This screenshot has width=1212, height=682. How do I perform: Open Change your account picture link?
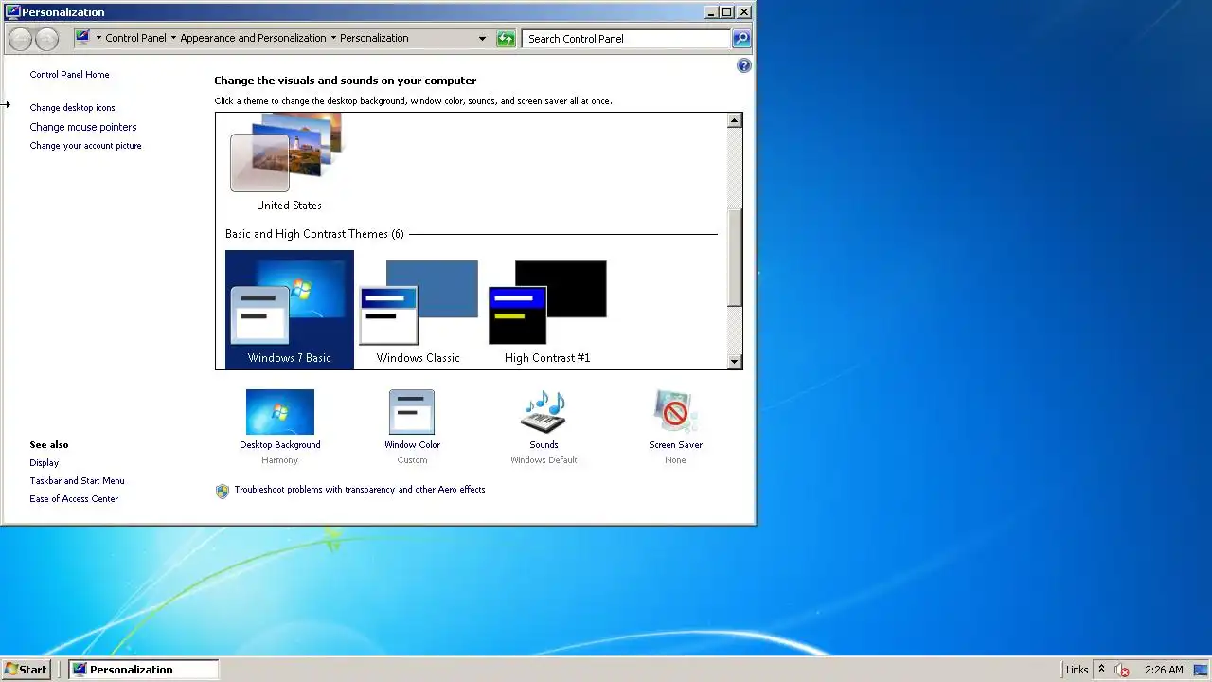pos(85,146)
